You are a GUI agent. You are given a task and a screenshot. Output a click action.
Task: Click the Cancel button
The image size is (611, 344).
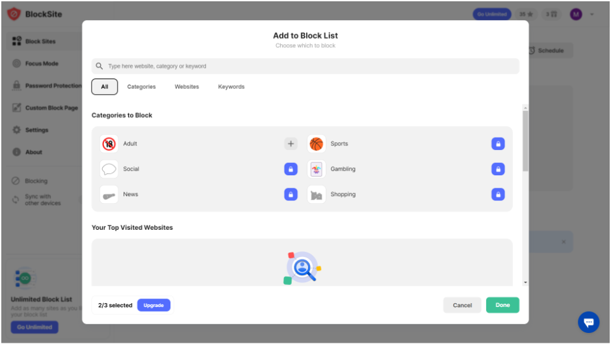point(462,305)
